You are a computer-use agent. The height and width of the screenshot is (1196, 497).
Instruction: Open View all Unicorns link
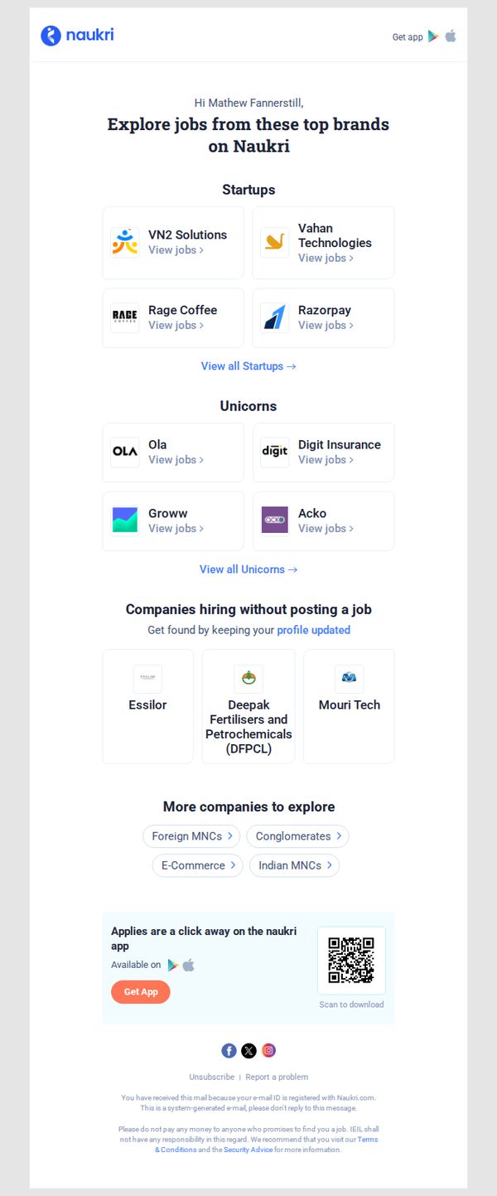248,569
